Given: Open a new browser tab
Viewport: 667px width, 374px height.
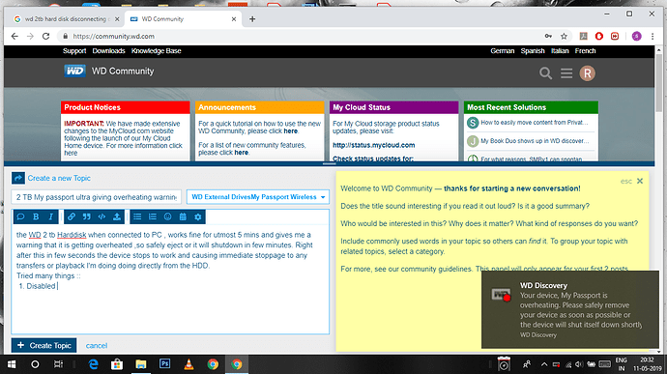Looking at the screenshot, I should coord(252,19).
